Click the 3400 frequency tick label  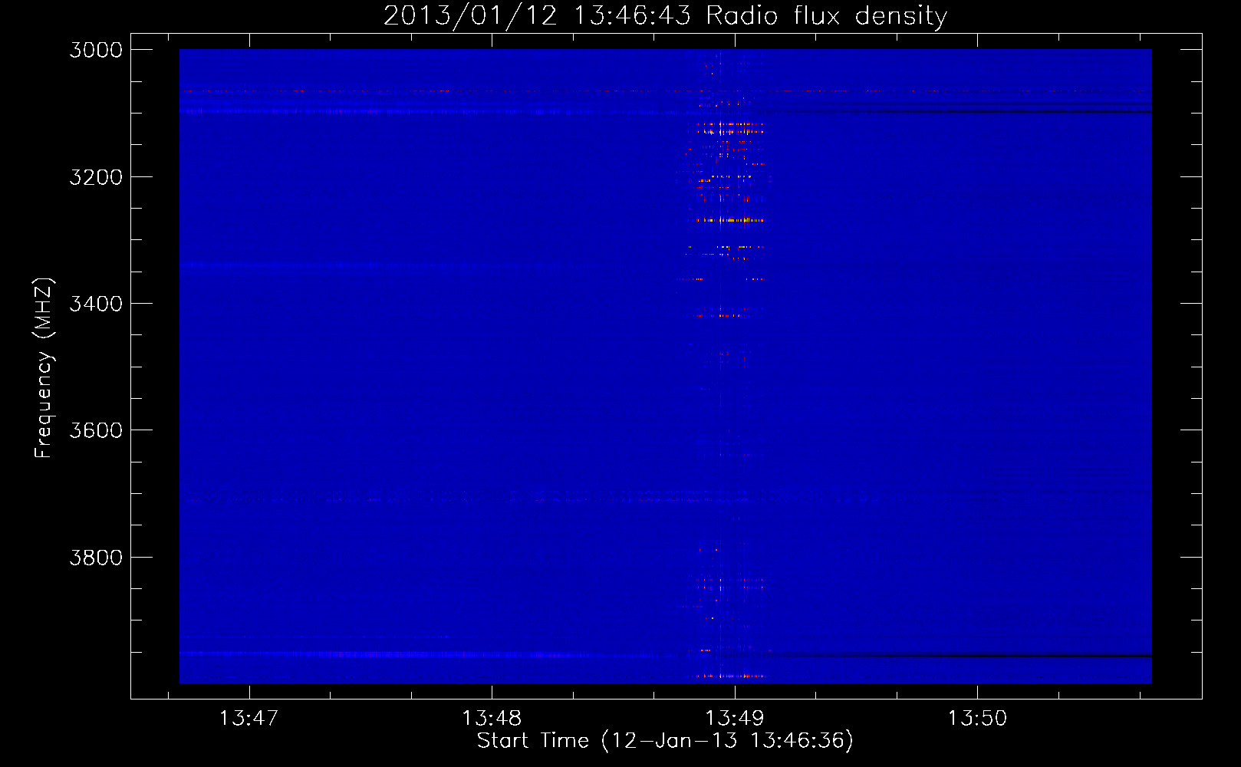[x=96, y=304]
